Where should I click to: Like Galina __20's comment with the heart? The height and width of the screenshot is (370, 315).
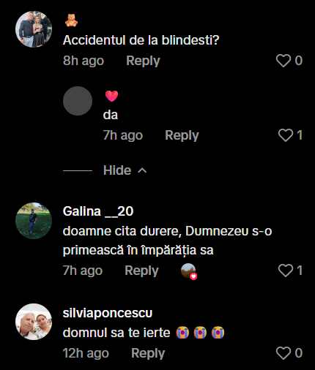[286, 271]
